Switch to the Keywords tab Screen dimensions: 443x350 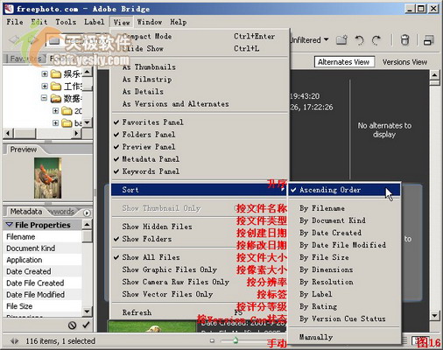[x=63, y=212]
